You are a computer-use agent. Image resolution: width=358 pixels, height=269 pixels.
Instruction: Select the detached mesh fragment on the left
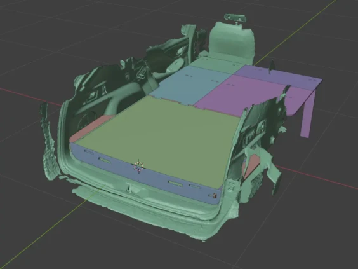[x=49, y=142]
